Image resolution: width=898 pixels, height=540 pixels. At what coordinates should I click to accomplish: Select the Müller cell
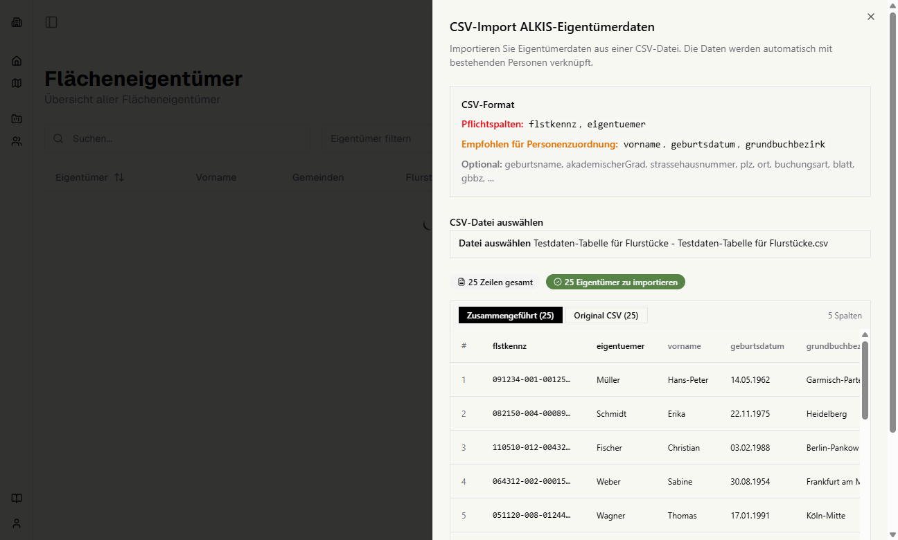(x=608, y=380)
